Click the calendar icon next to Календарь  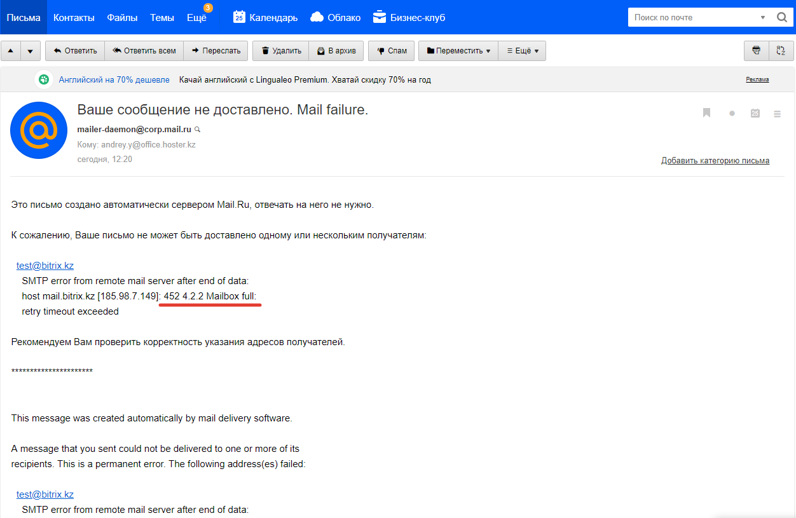[x=239, y=17]
